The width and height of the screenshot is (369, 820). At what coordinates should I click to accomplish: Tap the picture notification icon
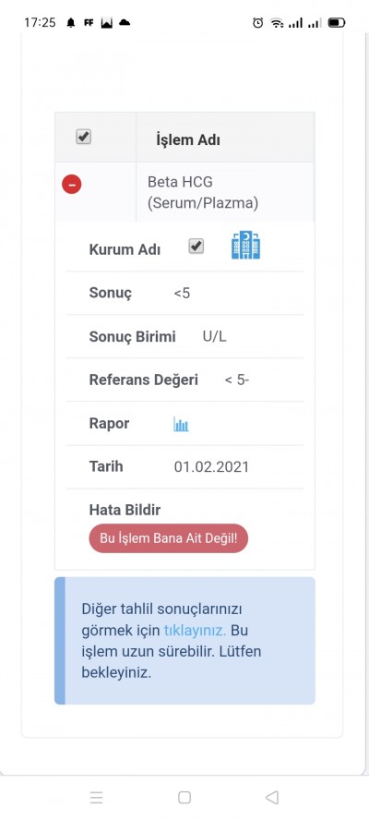107,23
